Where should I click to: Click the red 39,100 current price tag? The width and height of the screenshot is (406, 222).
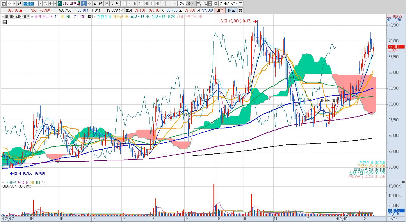[396, 46]
